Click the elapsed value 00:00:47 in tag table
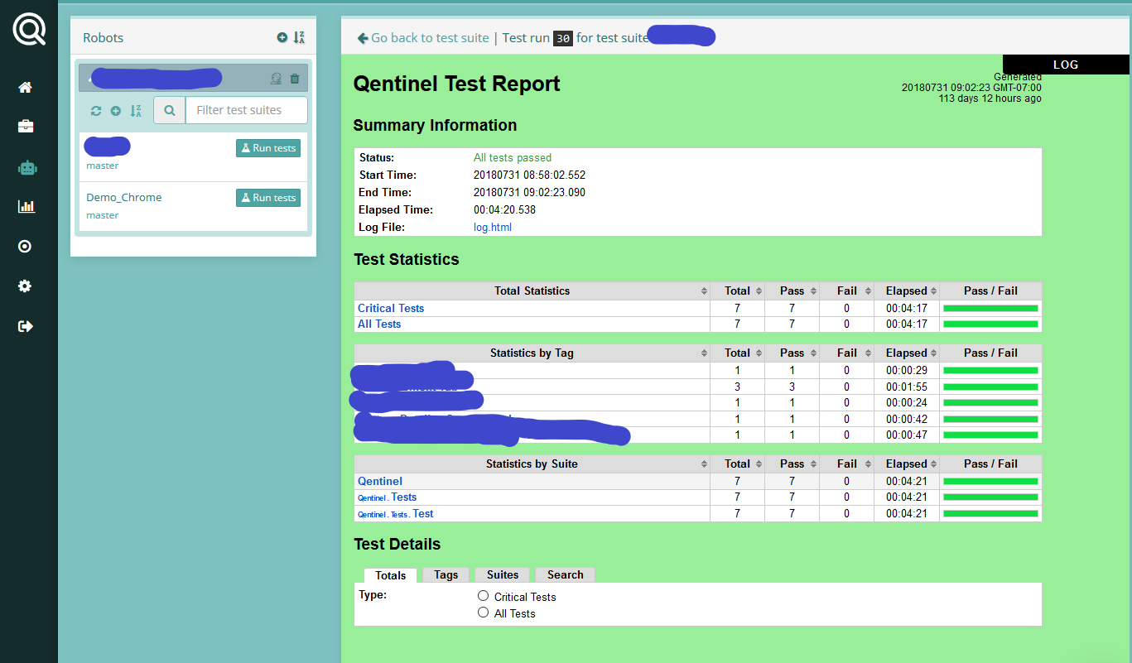The width and height of the screenshot is (1132, 663). pos(907,435)
